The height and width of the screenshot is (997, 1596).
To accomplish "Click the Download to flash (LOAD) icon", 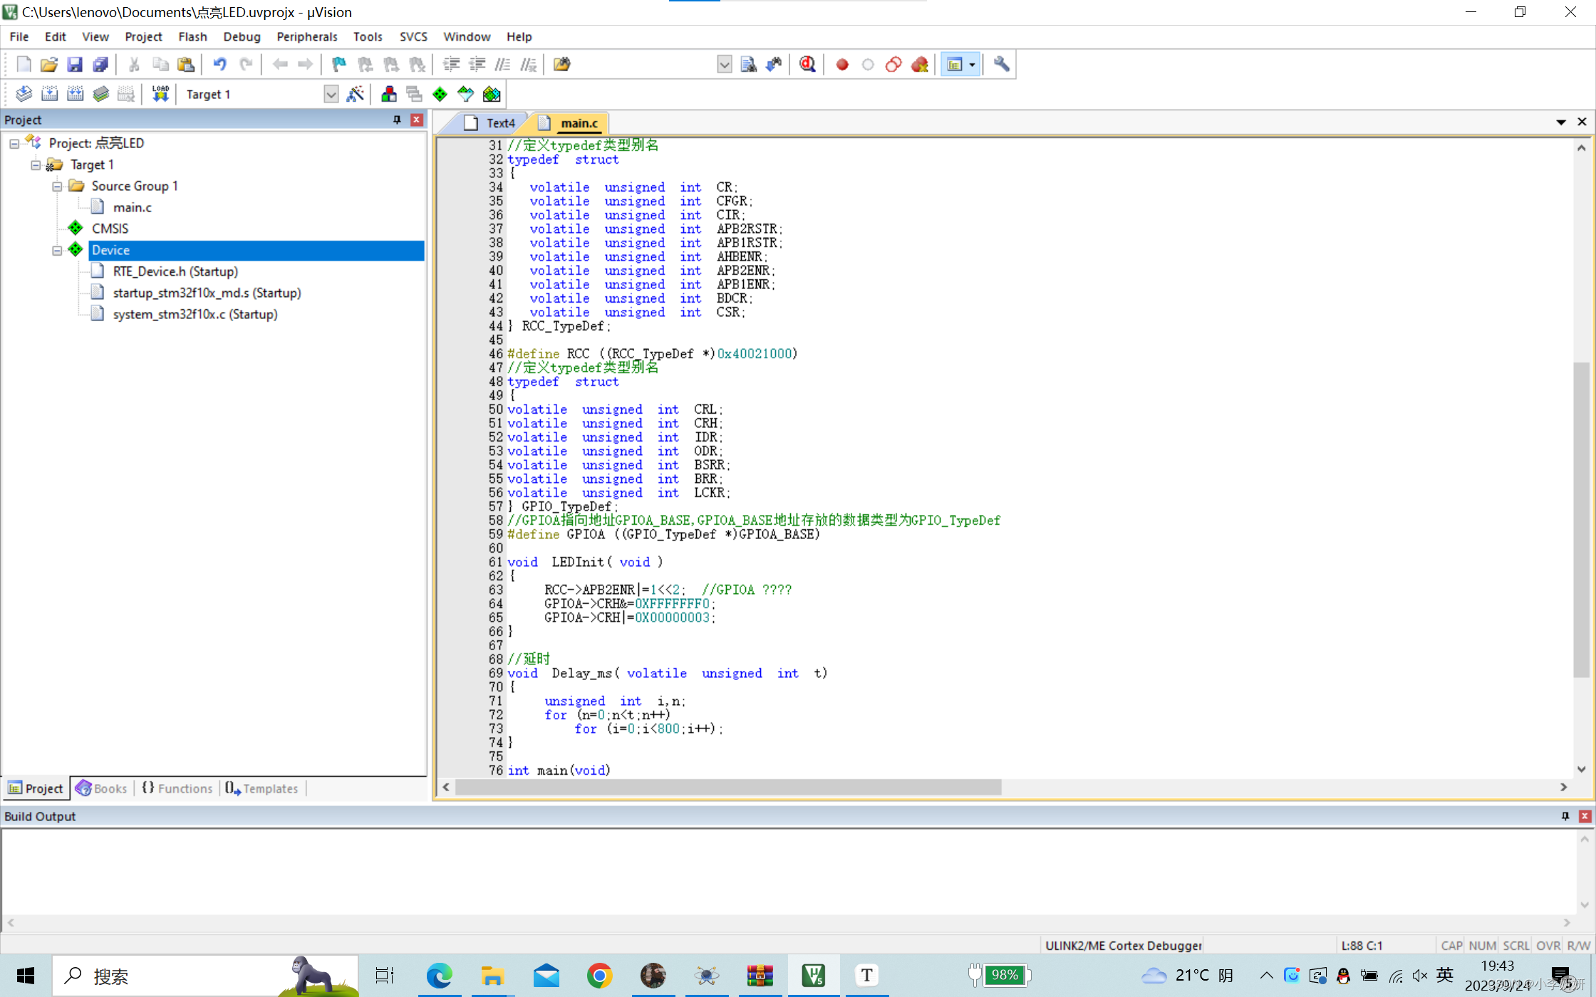I will pos(160,94).
